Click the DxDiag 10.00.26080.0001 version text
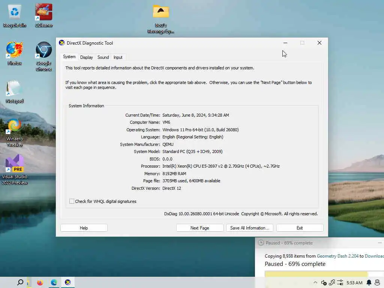 201,214
